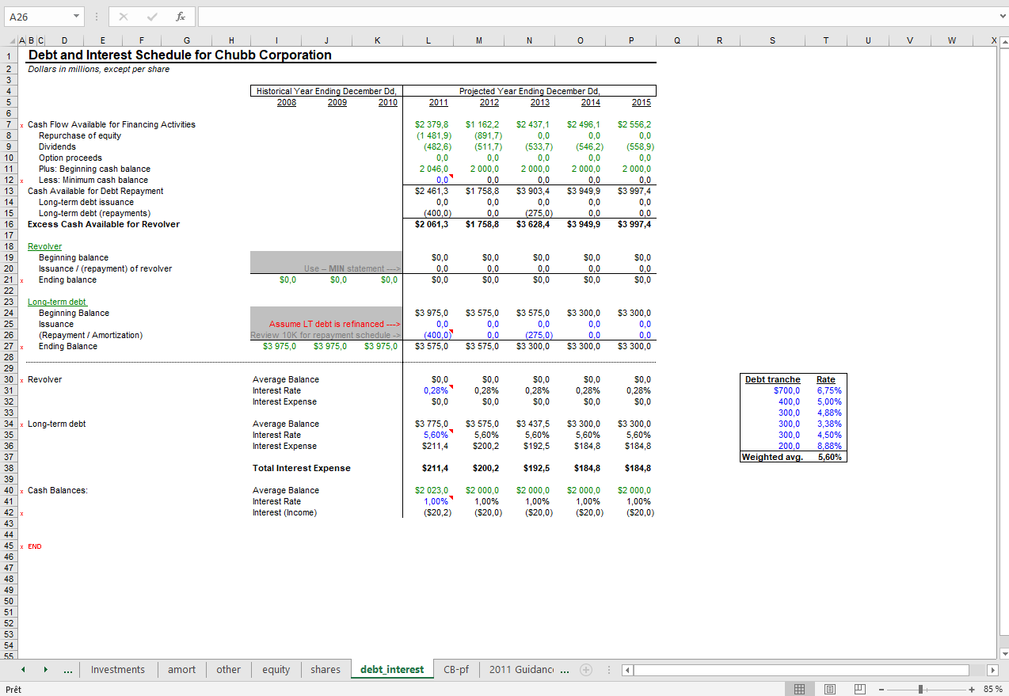Zoom in with the plus button
The height and width of the screenshot is (696, 1009).
(972, 689)
